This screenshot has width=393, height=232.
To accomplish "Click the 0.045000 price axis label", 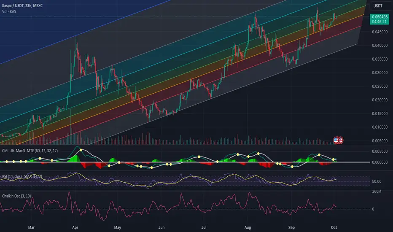I will pyautogui.click(x=380, y=32).
